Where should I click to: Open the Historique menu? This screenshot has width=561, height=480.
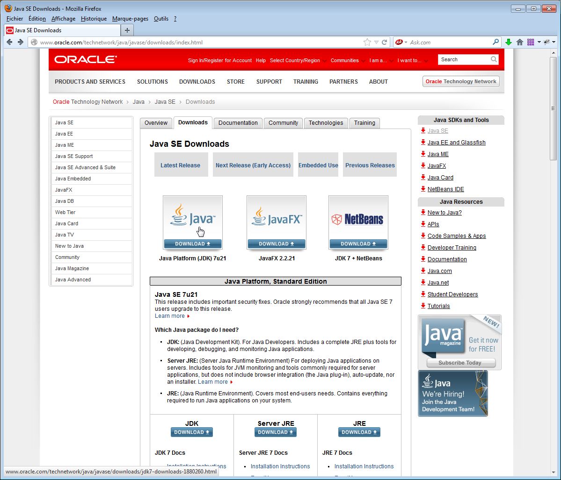[94, 19]
